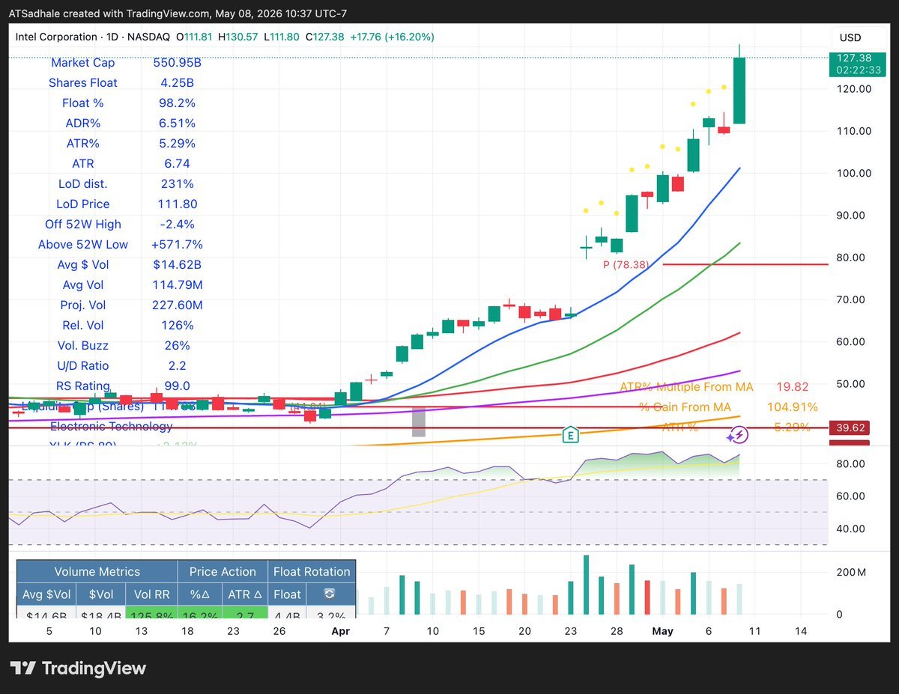Click the Vol. Buzz label

pos(83,346)
